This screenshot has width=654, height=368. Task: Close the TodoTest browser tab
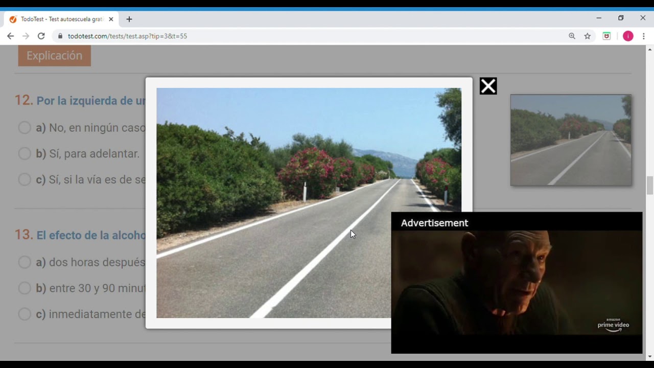pos(111,19)
